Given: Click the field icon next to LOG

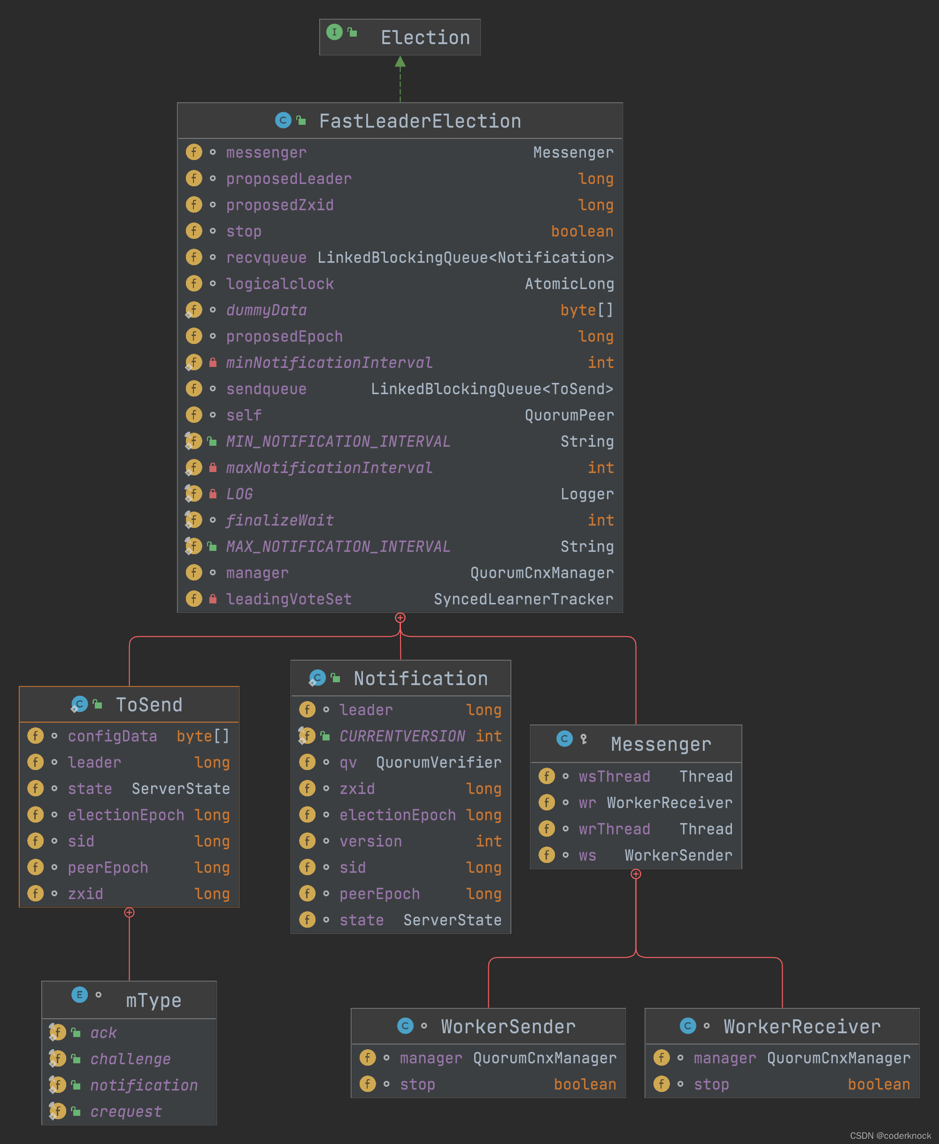Looking at the screenshot, I should pos(193,493).
